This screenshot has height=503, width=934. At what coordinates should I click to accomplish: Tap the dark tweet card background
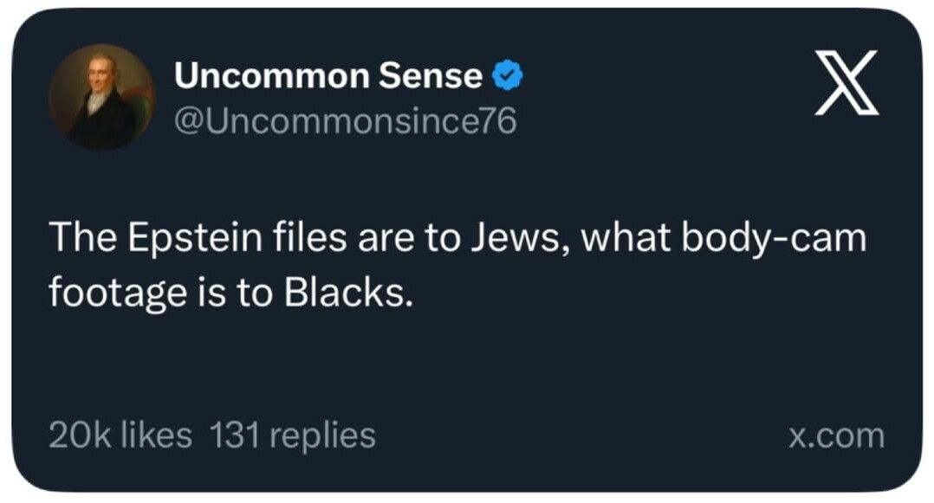pos(468,364)
